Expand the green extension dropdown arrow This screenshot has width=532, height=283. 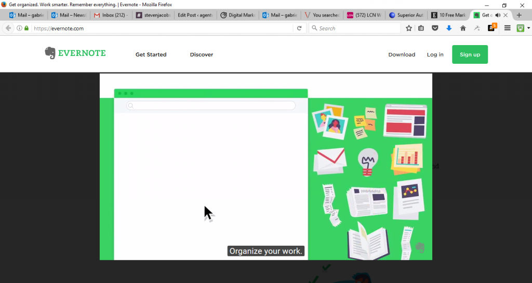(528, 29)
